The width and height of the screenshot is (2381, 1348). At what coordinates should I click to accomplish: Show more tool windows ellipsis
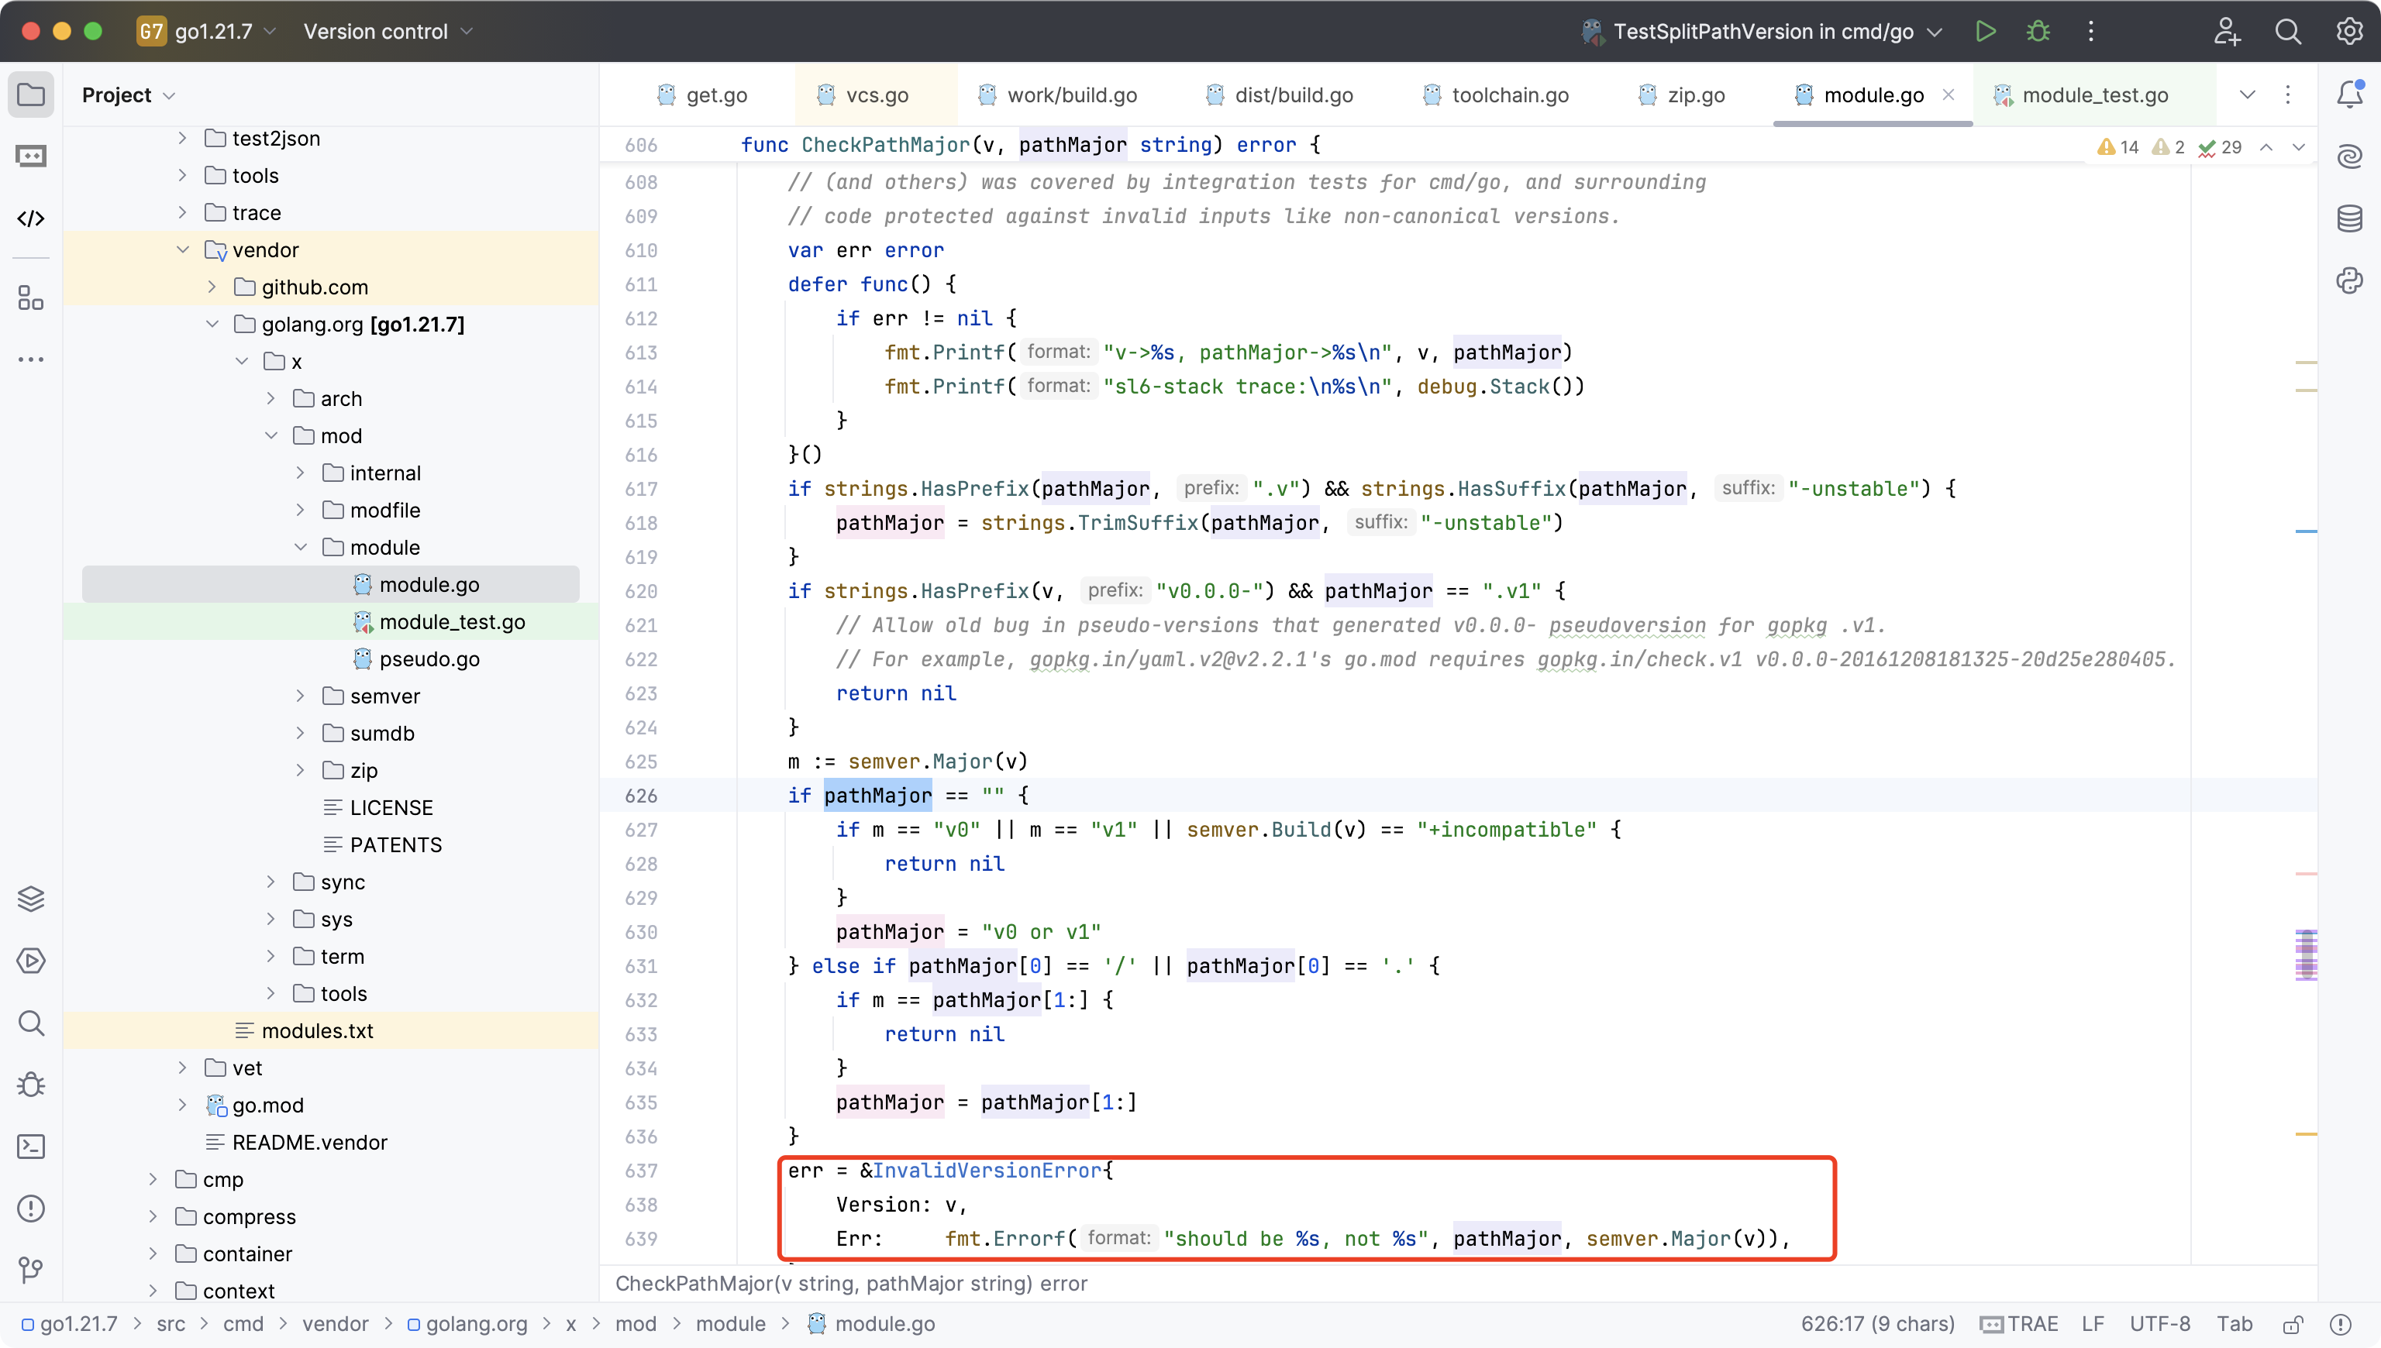pos(30,359)
